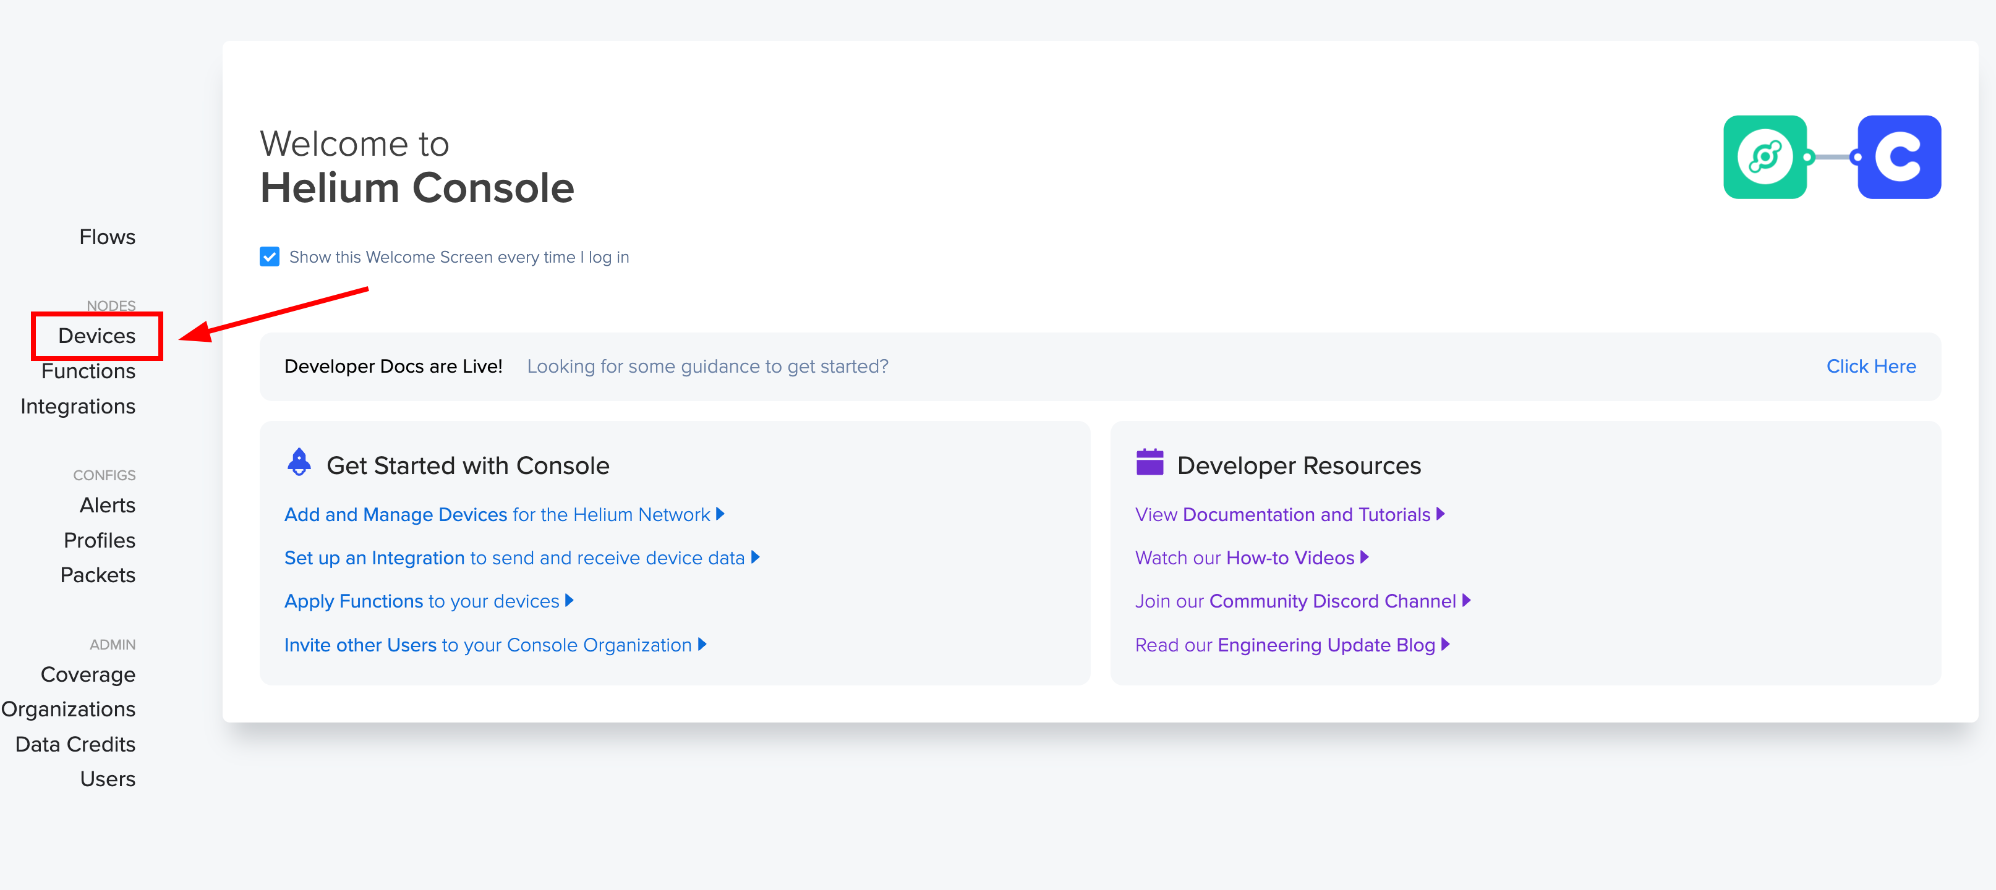Uncheck Show this Welcome Screen checkbox
The image size is (1996, 890).
270,256
